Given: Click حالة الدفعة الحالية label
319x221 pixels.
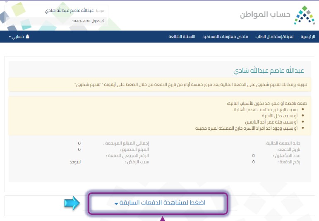Looking at the screenshot, I should [283, 143].
